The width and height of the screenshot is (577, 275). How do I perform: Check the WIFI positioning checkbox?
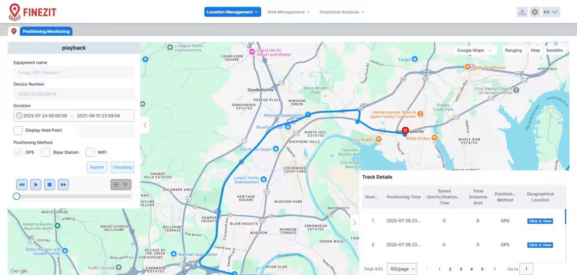point(90,152)
